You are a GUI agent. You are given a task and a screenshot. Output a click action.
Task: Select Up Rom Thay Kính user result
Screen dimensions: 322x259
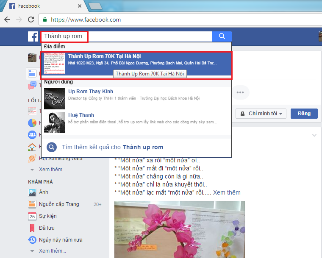point(91,92)
